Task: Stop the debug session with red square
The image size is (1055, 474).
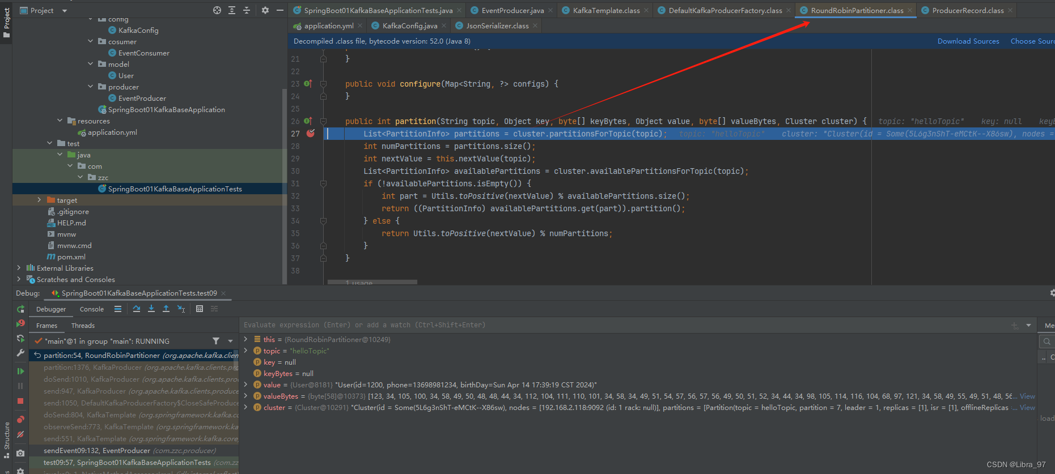Action: [20, 401]
